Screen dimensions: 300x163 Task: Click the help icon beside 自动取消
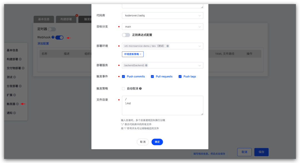click(141, 88)
